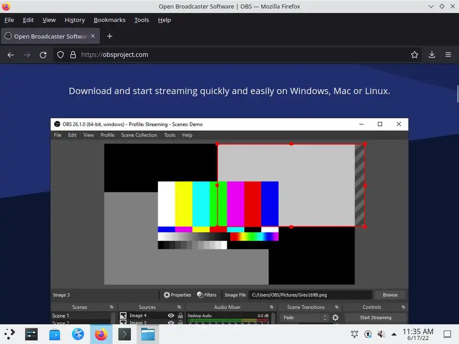Open the clock showing 11:35 AM

coord(418,334)
